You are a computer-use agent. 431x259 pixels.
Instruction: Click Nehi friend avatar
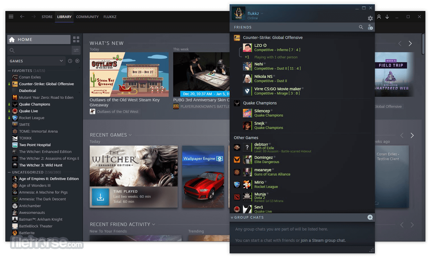(x=247, y=66)
